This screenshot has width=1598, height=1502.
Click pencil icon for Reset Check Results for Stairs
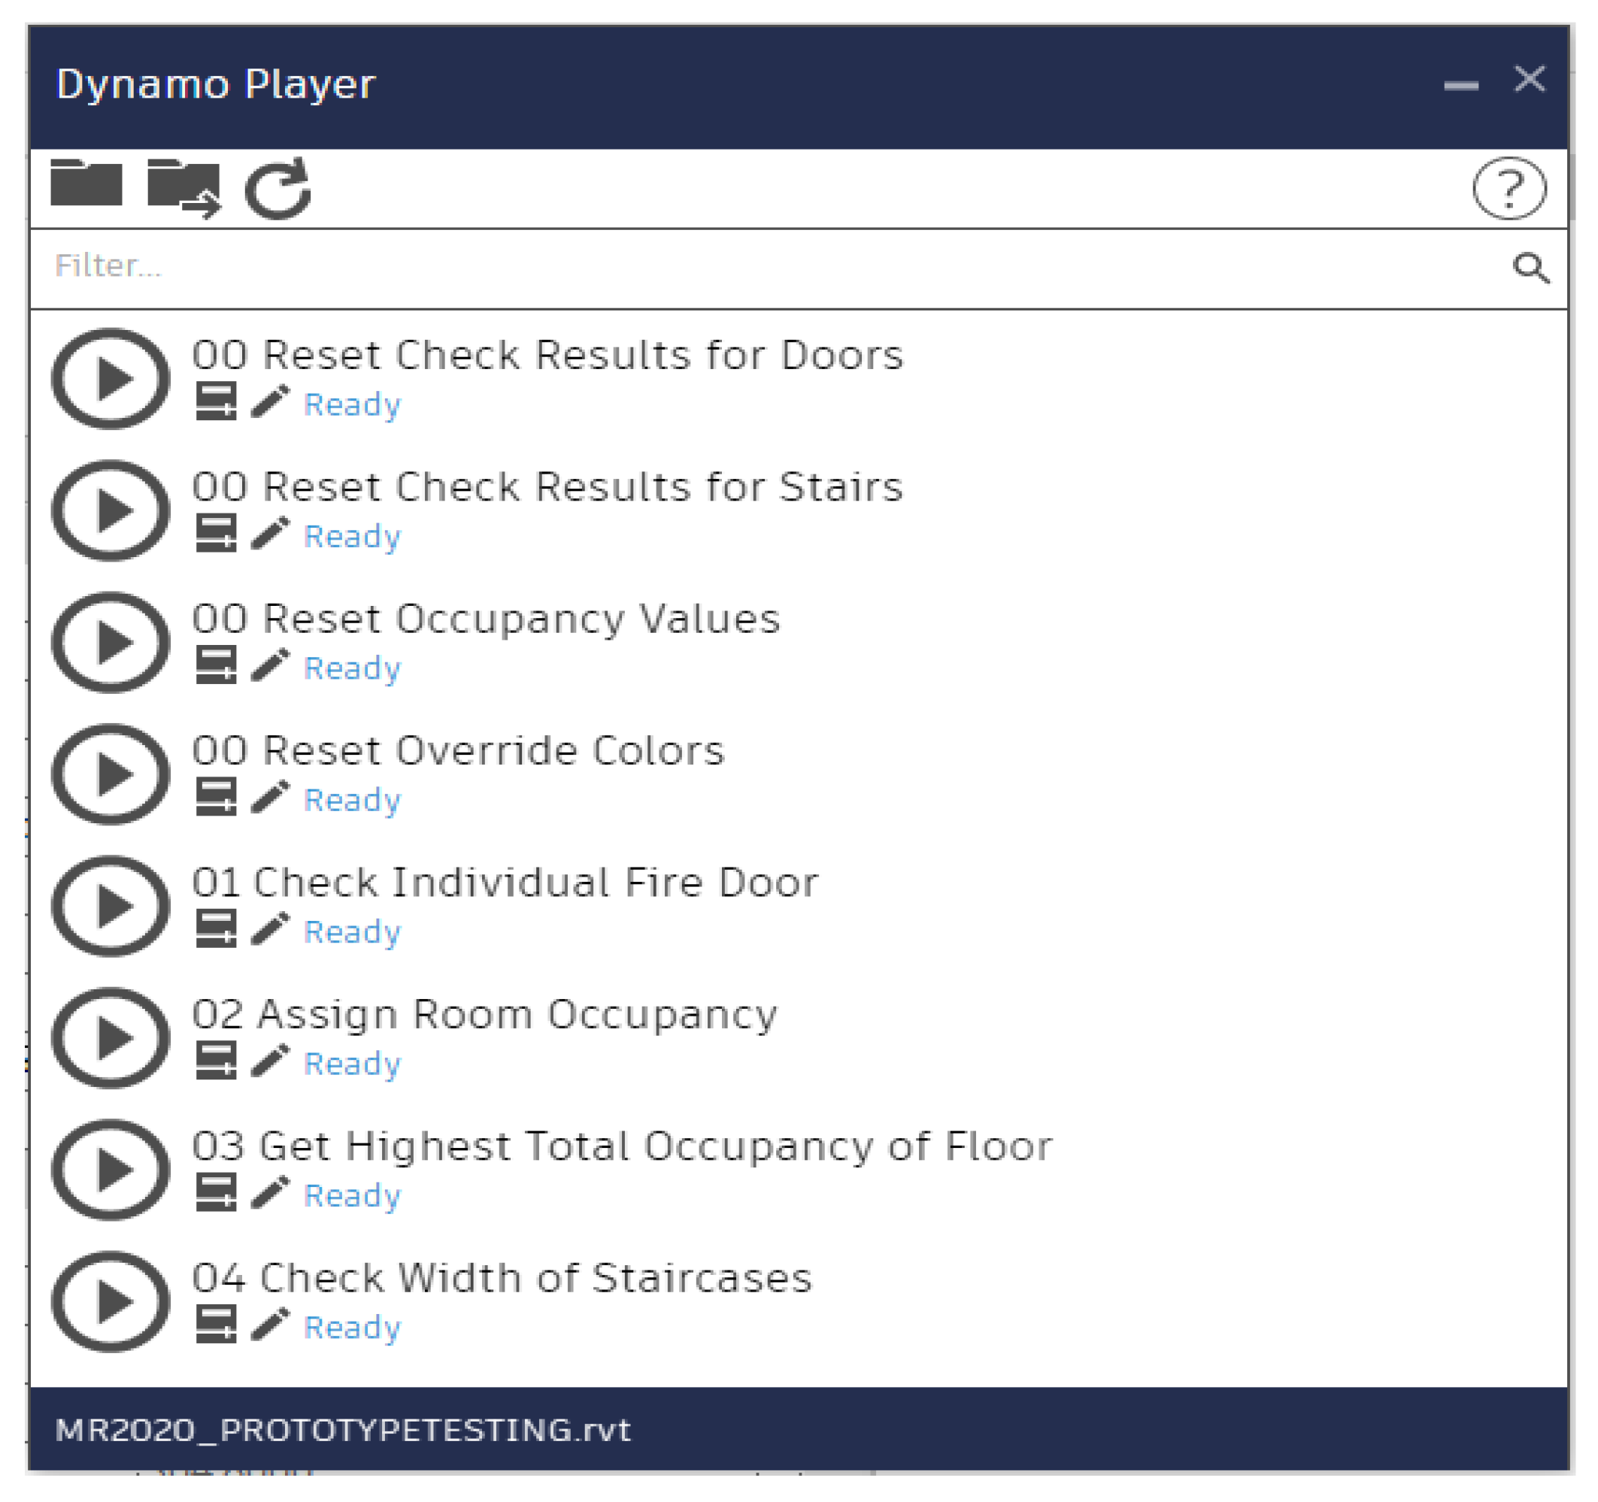coord(270,534)
